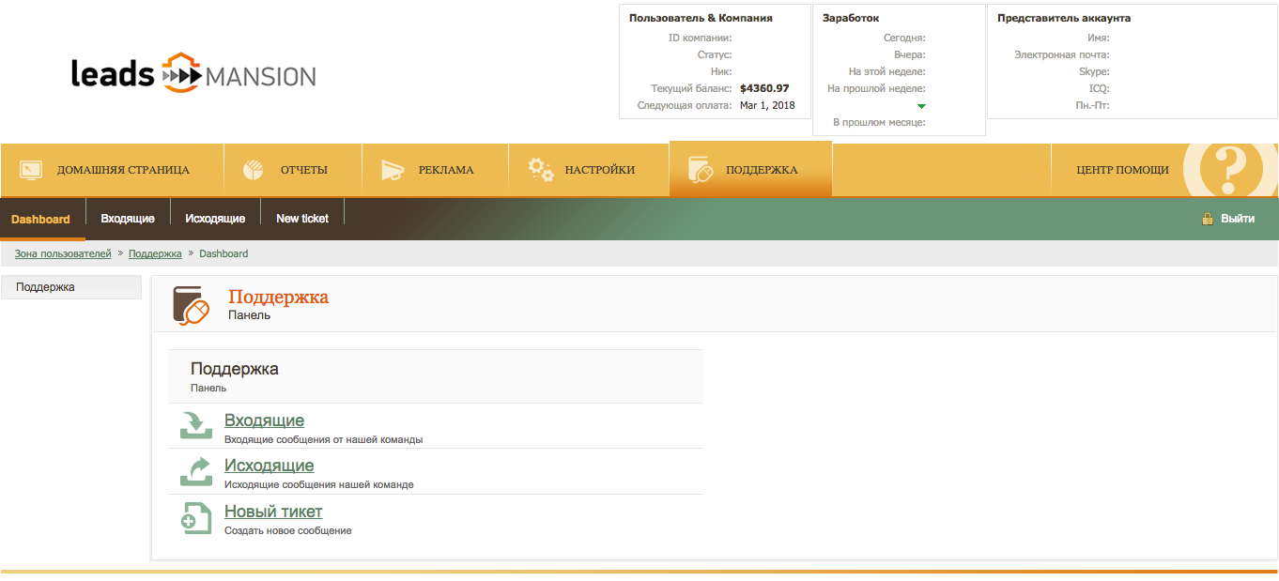Select the Dashboard tab

[x=40, y=219]
